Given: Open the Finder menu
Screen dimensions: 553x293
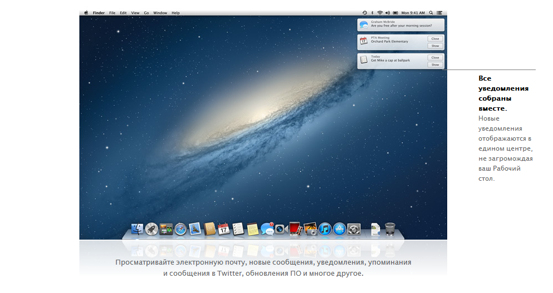Looking at the screenshot, I should (x=99, y=13).
